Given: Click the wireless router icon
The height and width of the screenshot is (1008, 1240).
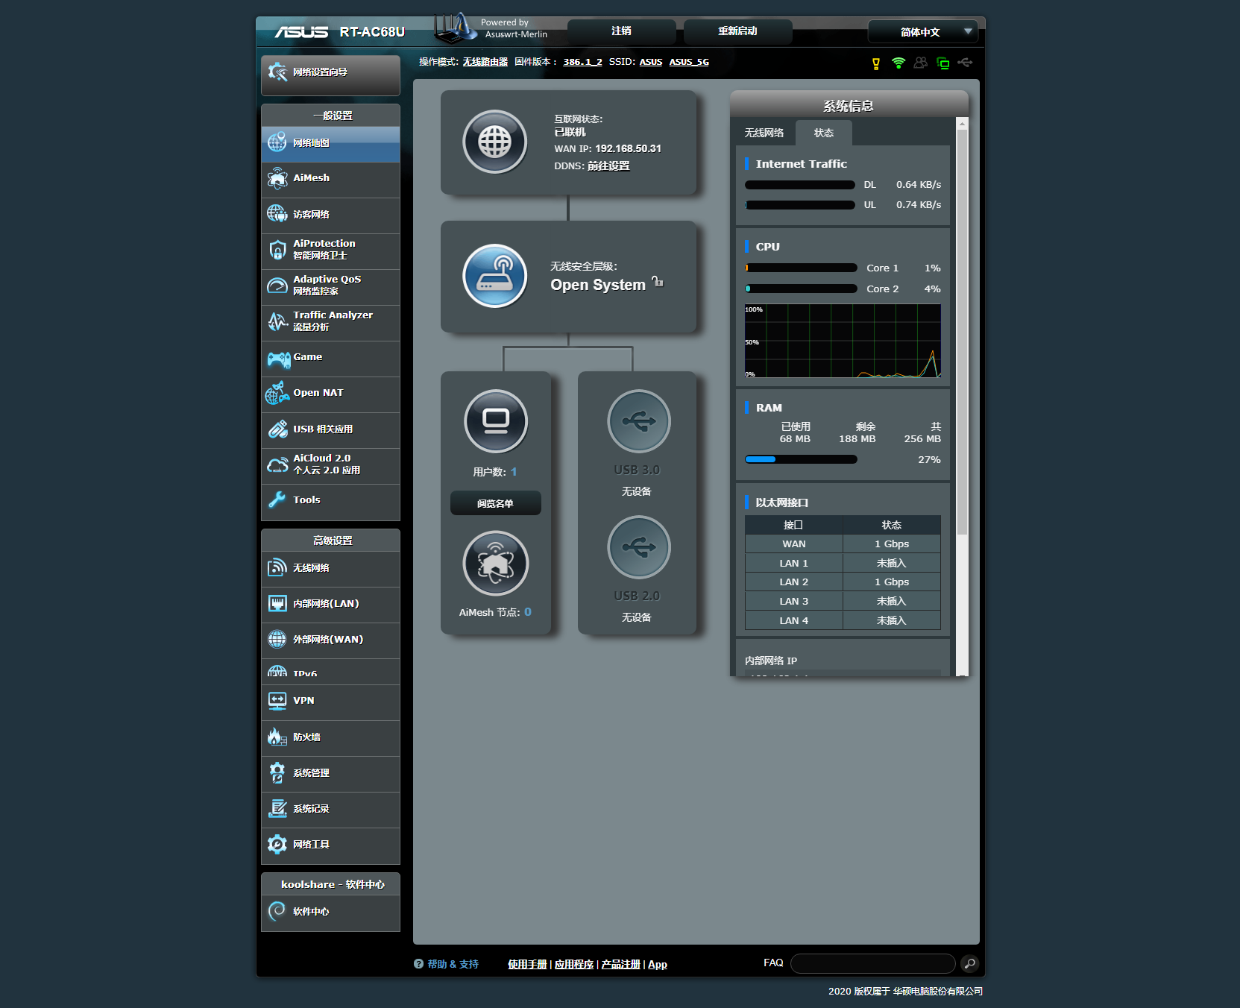Looking at the screenshot, I should [494, 276].
